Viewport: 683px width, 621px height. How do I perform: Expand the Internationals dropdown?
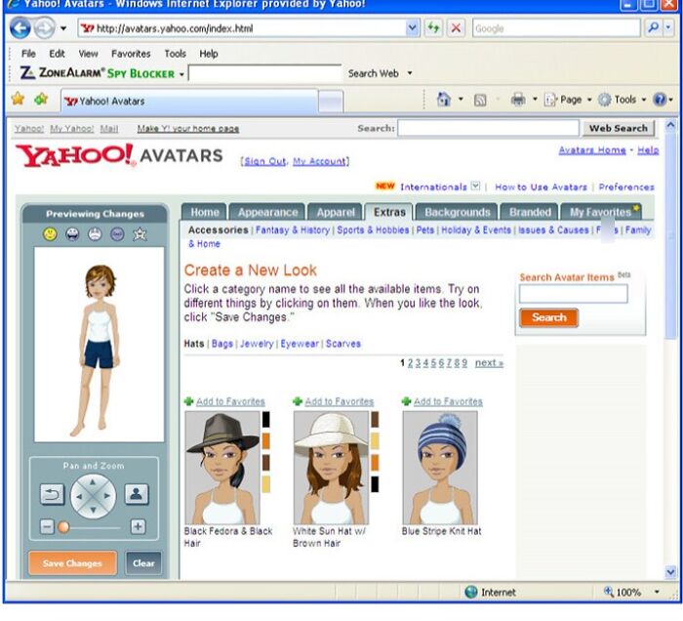pos(476,186)
